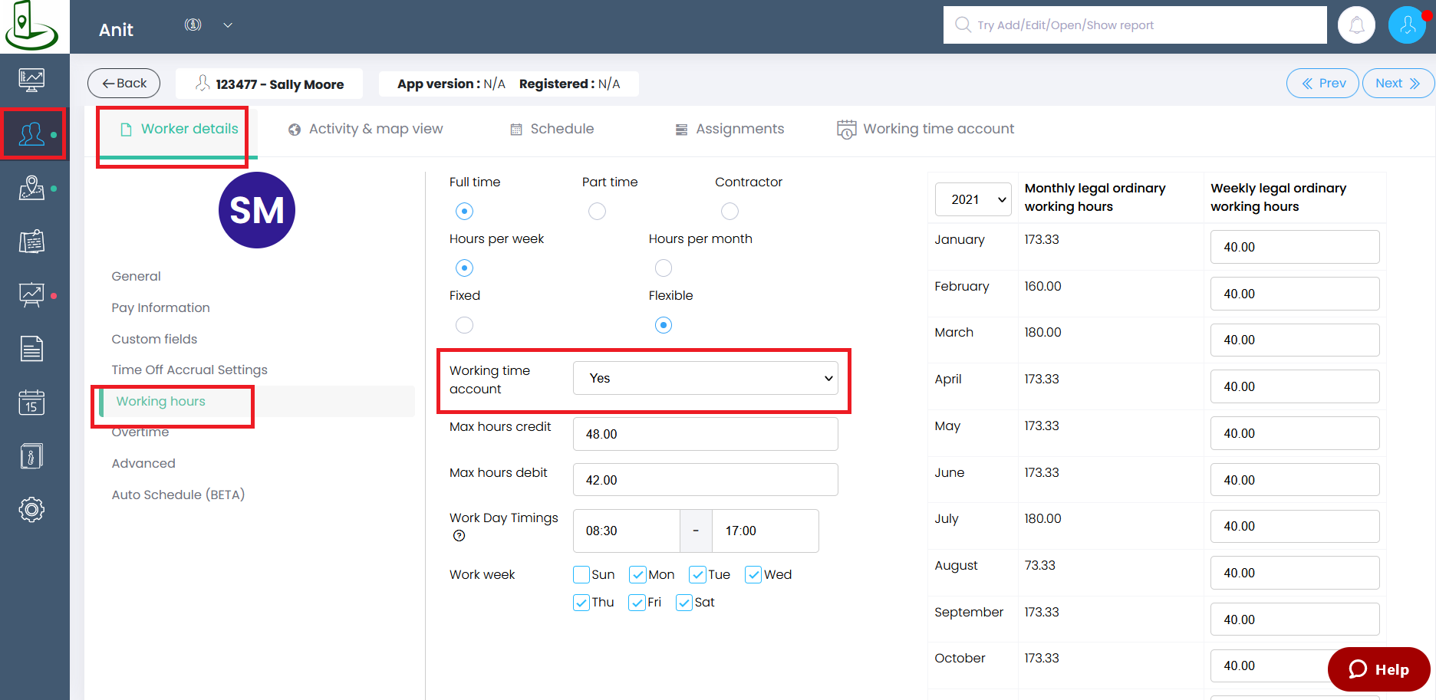Open the calendar 15 icon in sidebar
The image size is (1436, 700).
[31, 403]
